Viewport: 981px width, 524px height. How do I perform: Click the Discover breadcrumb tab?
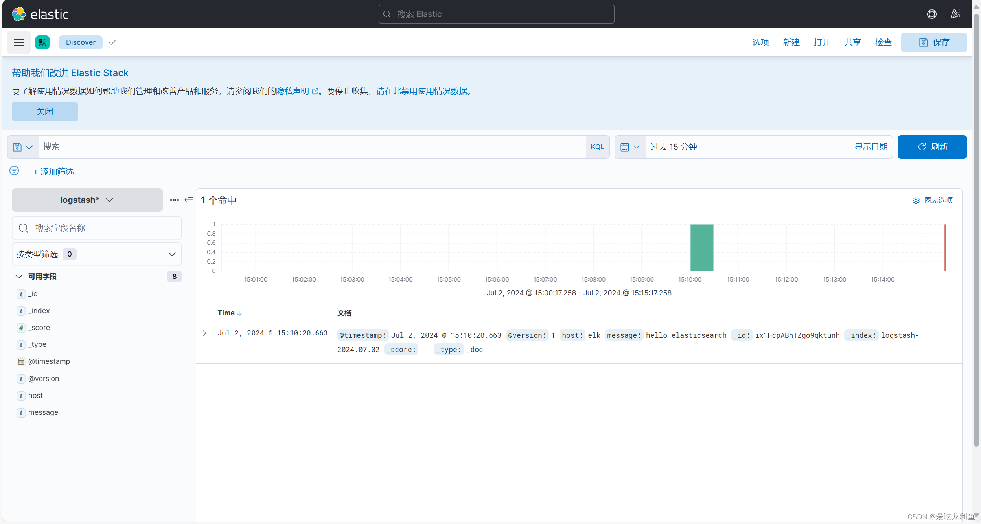point(81,42)
